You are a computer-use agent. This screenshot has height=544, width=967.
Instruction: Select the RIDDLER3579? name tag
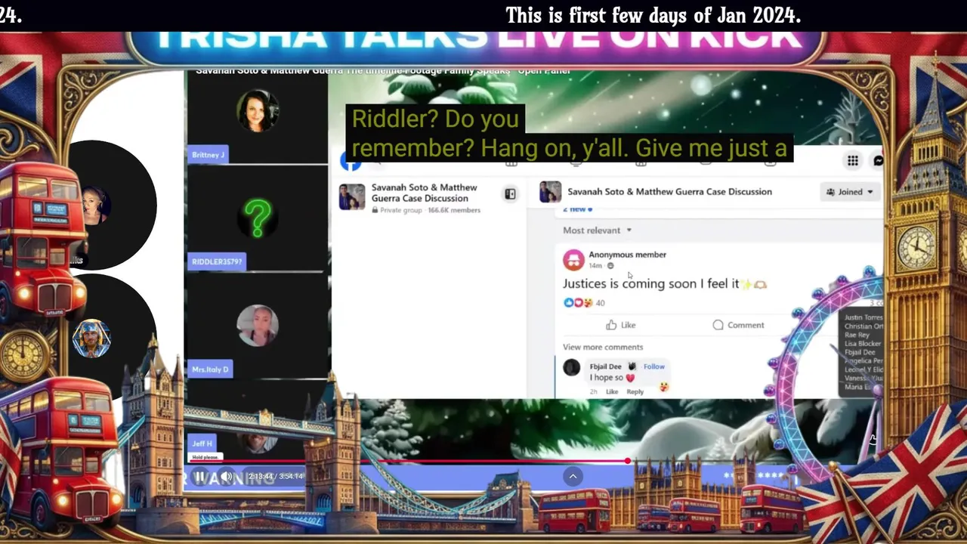point(217,261)
